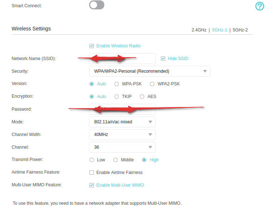Set Transmit Power to Middle
267x208 pixels.
pyautogui.click(x=116, y=160)
